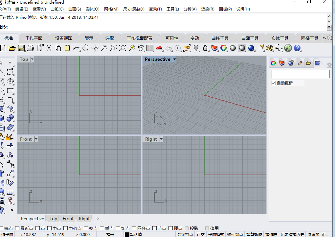
Task: Open the Top viewport title dropdown arrow
Action: [32, 59]
